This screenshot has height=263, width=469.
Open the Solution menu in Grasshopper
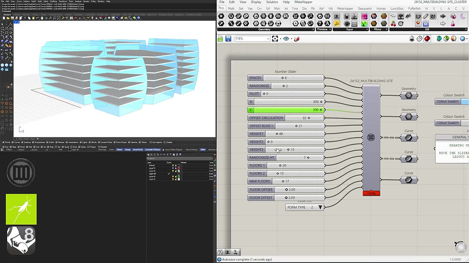[x=272, y=2]
